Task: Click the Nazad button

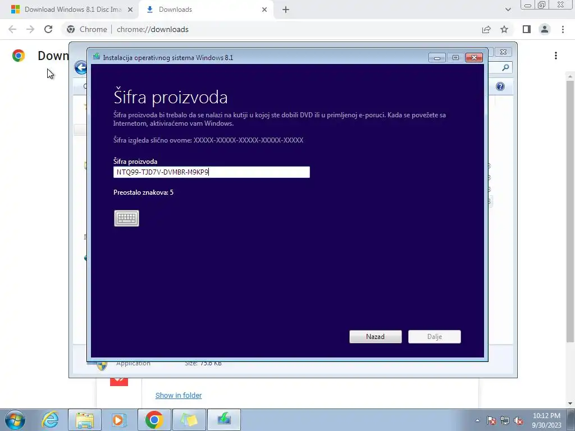Action: 376,337
